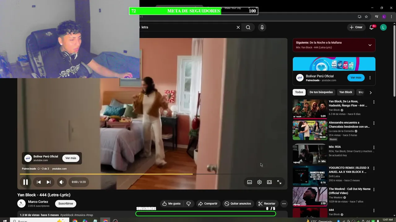Open The Weeknd Call Out My Name video

click(x=310, y=196)
